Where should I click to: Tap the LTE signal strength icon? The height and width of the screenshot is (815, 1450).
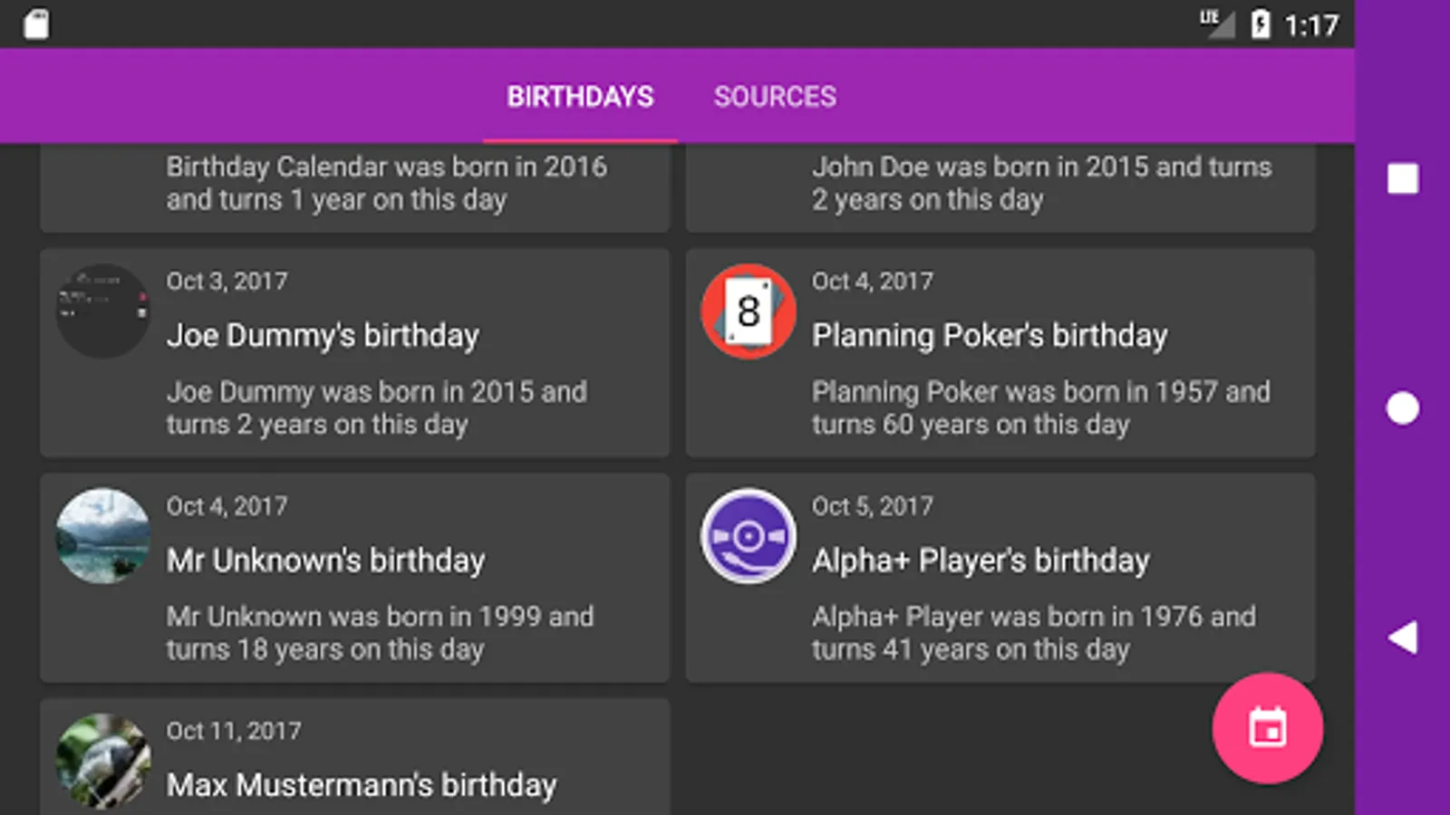[1216, 24]
